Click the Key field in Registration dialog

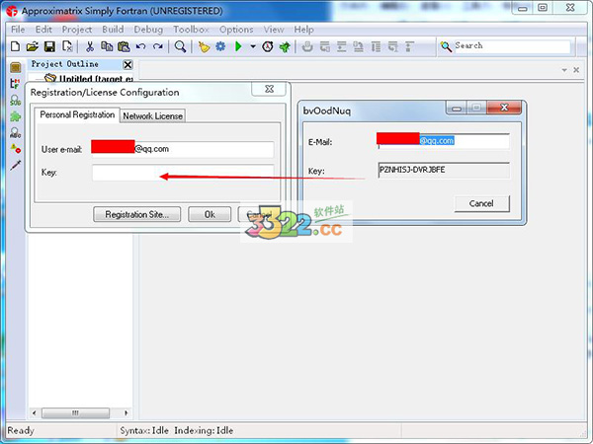[183, 173]
